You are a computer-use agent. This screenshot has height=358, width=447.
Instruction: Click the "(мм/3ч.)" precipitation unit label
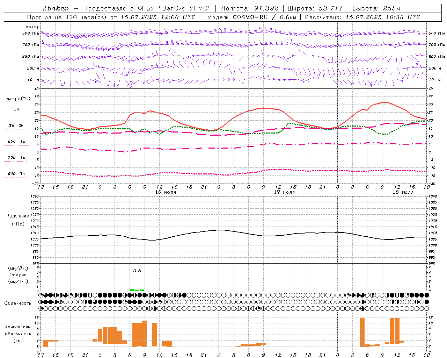coord(18,268)
